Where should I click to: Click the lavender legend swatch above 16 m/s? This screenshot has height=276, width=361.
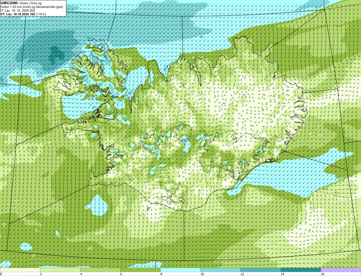point(341,270)
